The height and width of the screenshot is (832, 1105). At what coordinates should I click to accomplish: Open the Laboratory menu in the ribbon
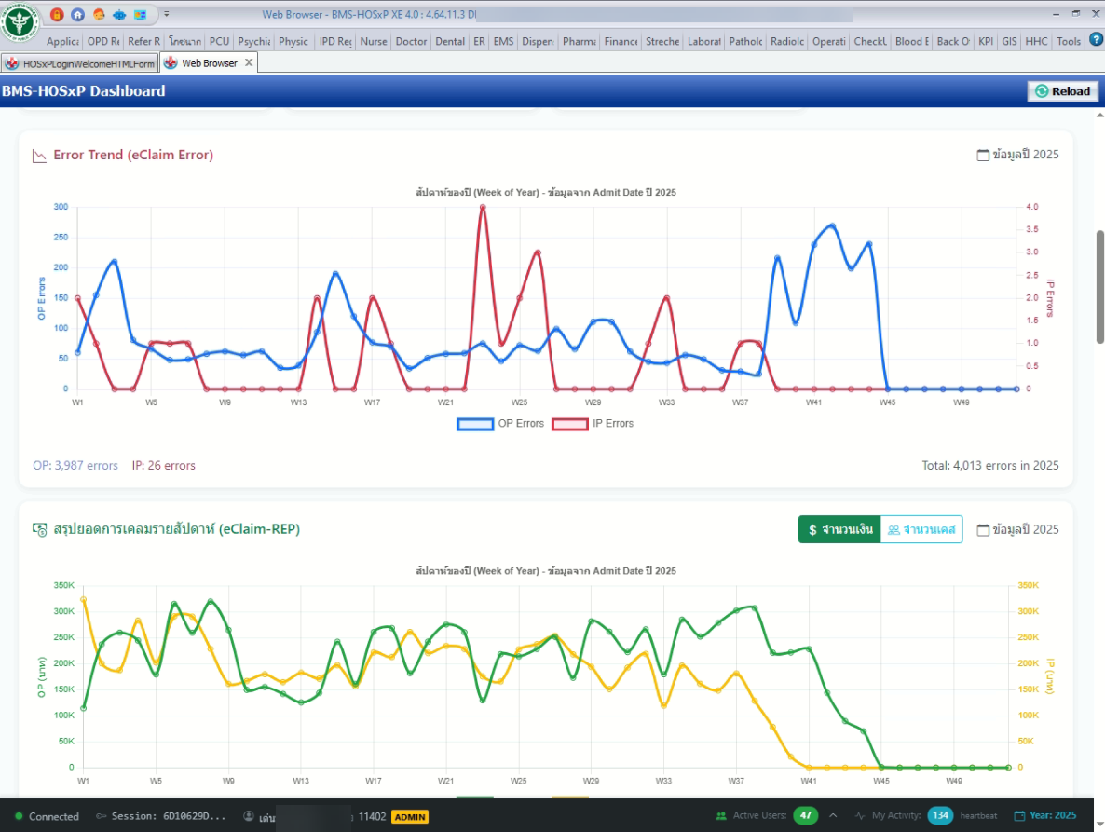click(703, 41)
